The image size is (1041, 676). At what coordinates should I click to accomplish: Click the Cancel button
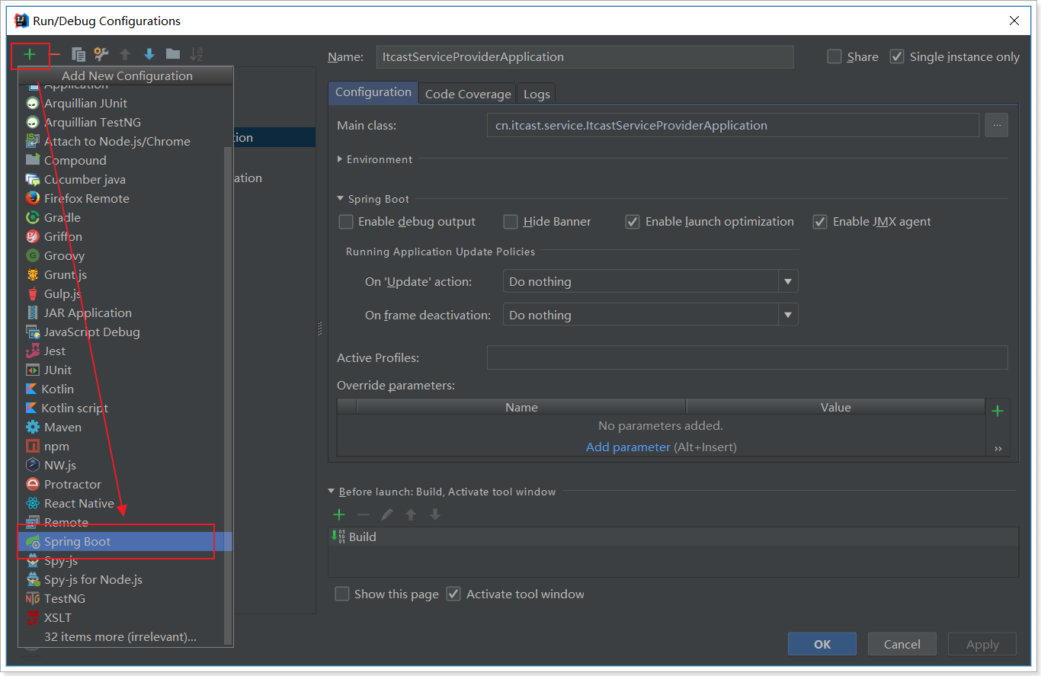[902, 644]
